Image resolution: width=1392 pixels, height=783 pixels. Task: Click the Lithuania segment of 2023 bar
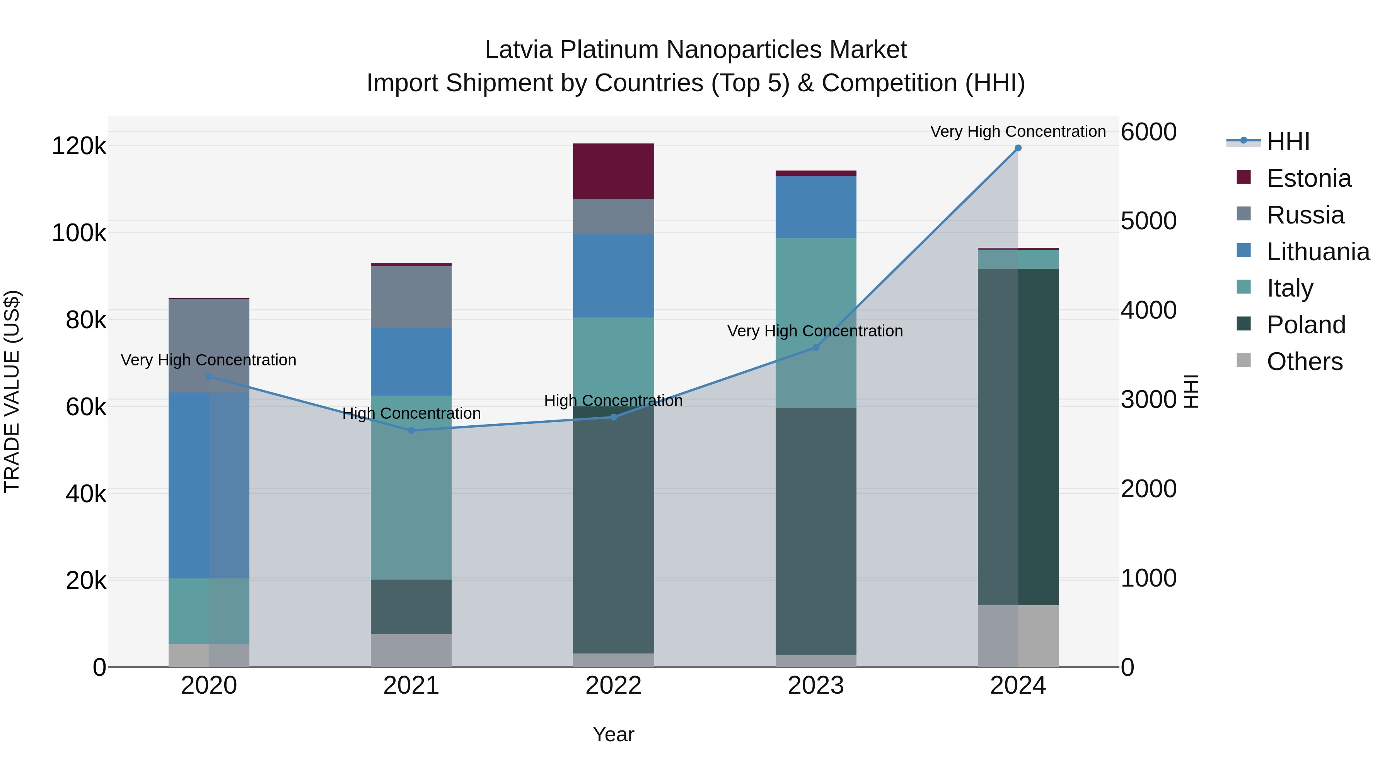(816, 208)
